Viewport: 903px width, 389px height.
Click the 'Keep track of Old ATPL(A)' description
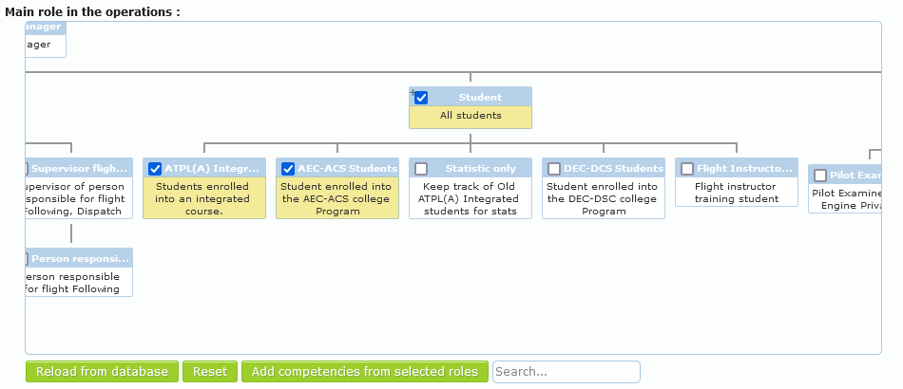click(471, 199)
